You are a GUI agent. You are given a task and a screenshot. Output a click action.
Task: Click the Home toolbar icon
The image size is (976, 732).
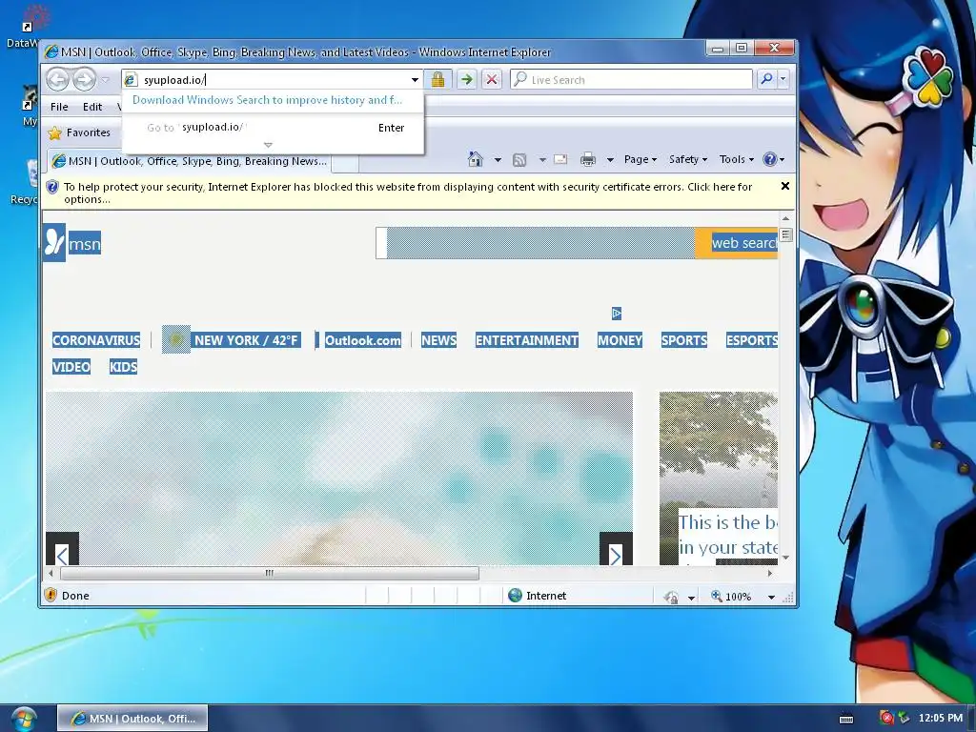[475, 159]
